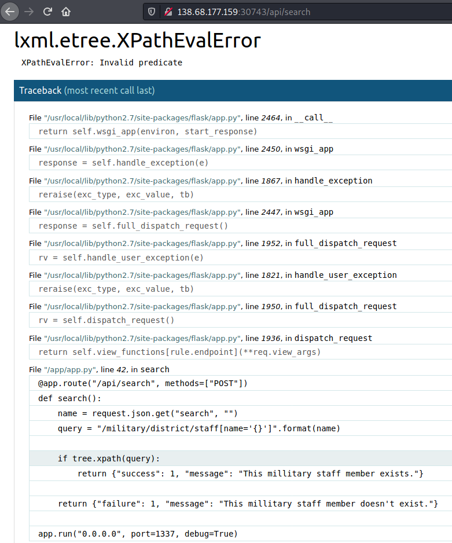
Task: Click the /app/app.py file frame header
Action: (99, 369)
